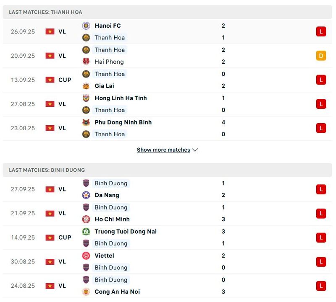Click the Vietnam flag on 13.09.25 CUP row

pyautogui.click(x=50, y=80)
